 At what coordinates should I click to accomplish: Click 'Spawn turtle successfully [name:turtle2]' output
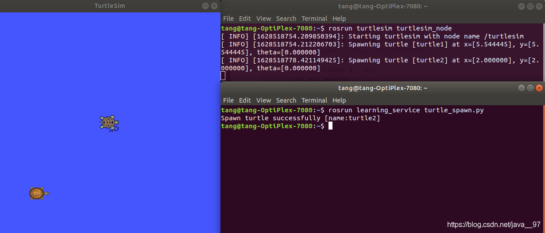tap(300, 118)
